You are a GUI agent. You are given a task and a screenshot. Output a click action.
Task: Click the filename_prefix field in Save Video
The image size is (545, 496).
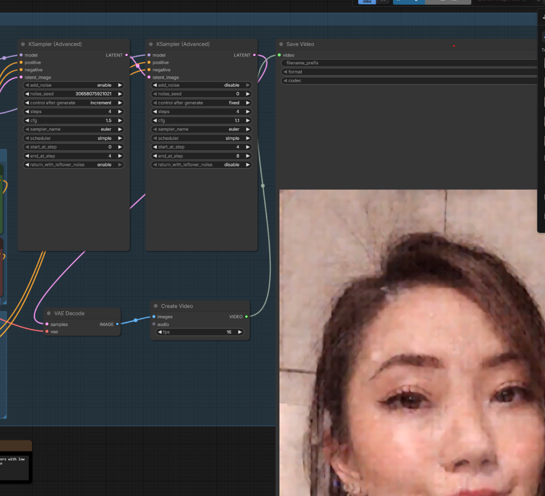[x=409, y=63]
